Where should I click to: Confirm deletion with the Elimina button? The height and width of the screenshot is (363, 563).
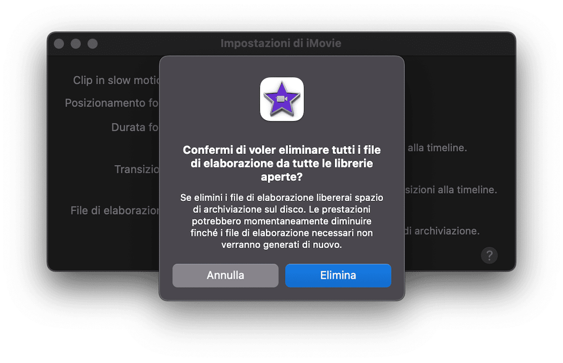click(338, 276)
